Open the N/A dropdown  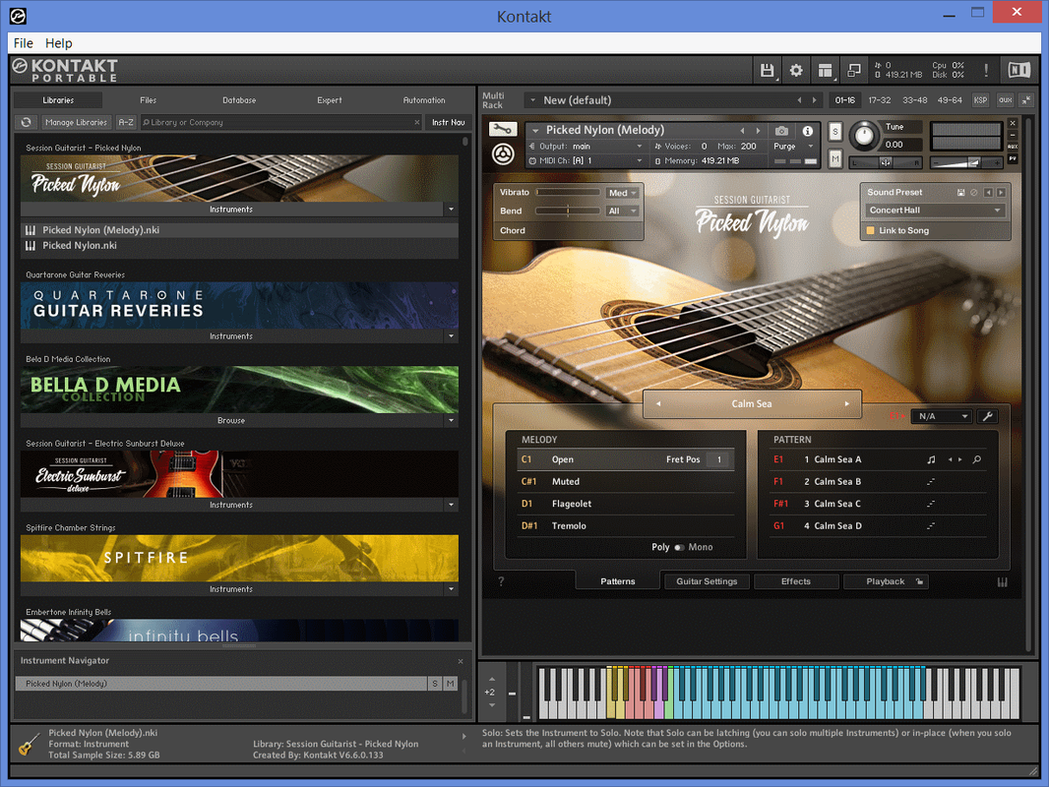click(943, 416)
